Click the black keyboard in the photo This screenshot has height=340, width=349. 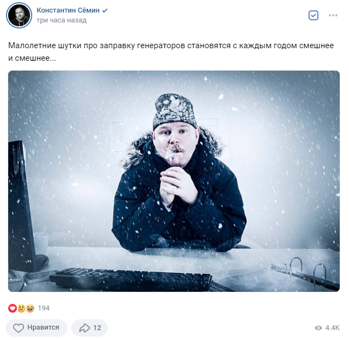pos(131,279)
